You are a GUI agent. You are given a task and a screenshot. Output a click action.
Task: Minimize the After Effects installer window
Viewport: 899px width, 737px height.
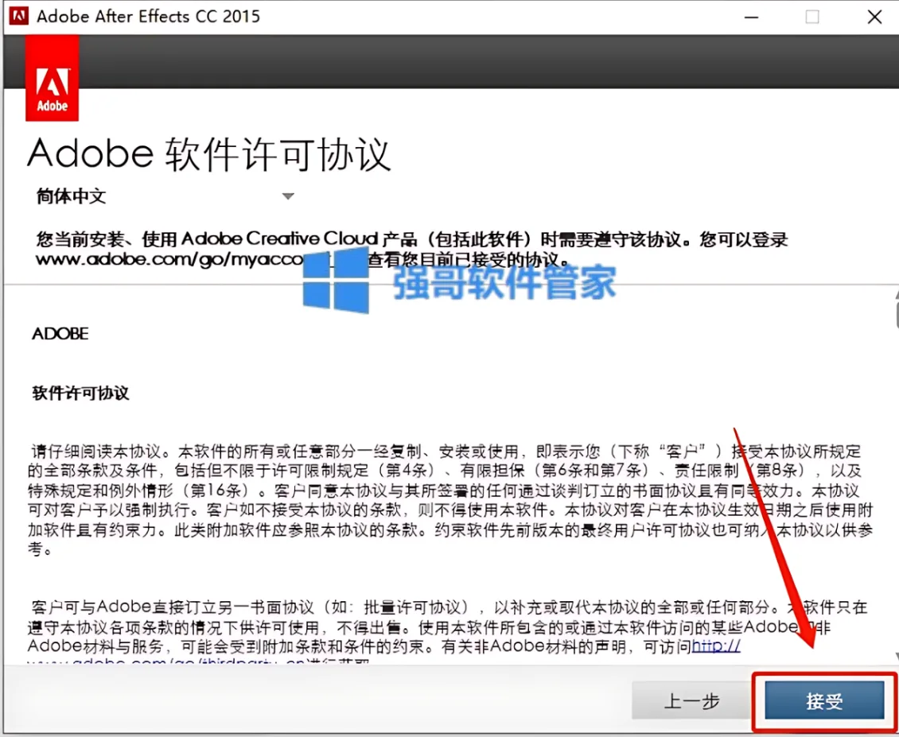pyautogui.click(x=751, y=17)
